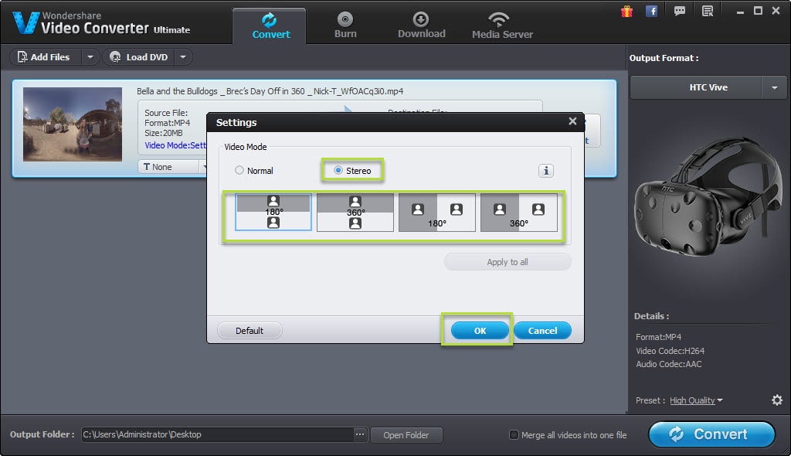
Task: Expand the Add Files dropdown arrow
Action: pyautogui.click(x=90, y=57)
